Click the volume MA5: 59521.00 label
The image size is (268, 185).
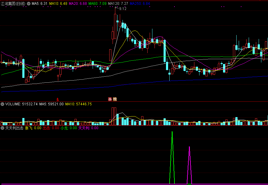51,104
